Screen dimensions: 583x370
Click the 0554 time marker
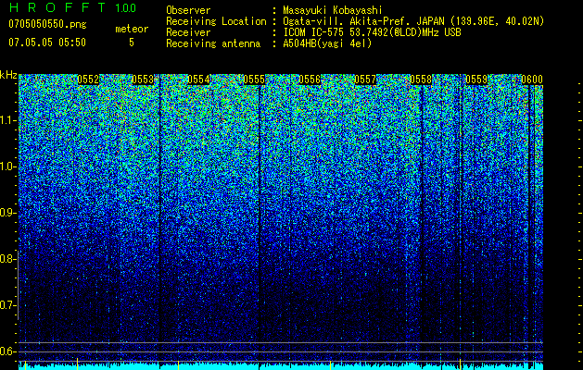199,80
